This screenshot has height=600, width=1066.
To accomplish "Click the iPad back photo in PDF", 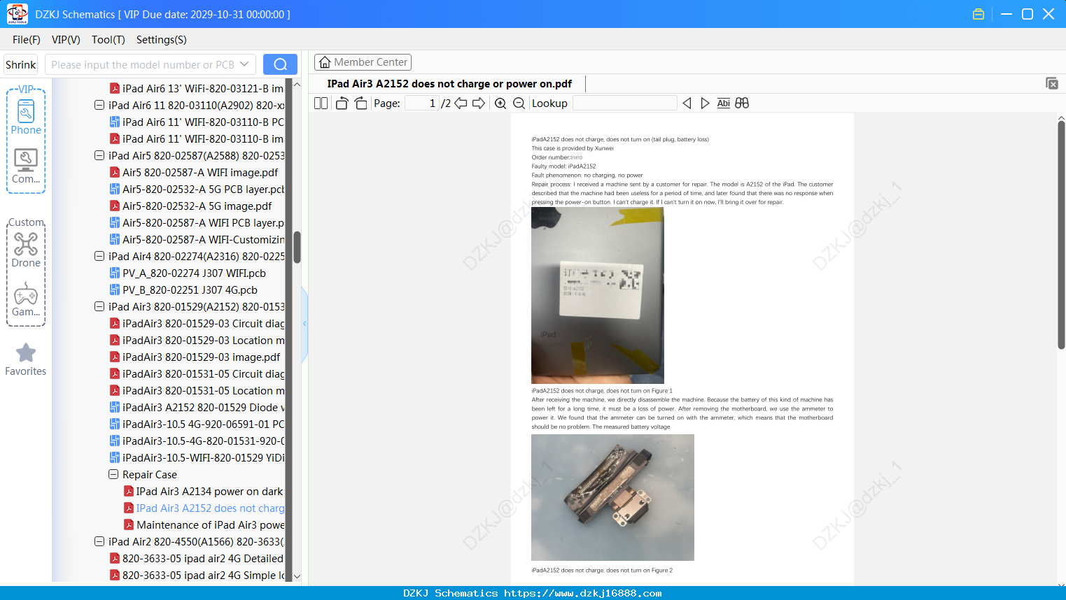I will 597,295.
